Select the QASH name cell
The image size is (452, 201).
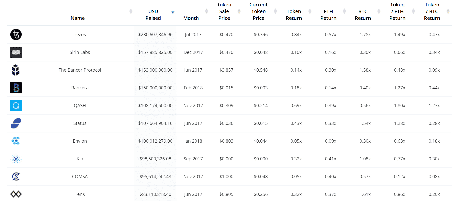(x=80, y=106)
